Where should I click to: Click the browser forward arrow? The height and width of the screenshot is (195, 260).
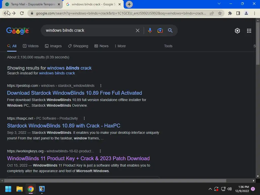pos(14,13)
